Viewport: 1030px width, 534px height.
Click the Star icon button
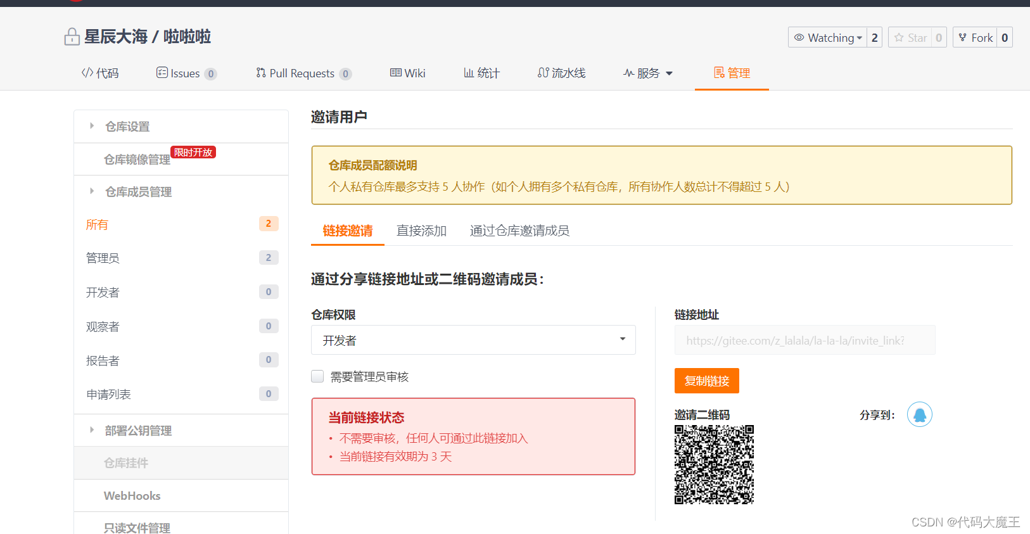pos(910,37)
